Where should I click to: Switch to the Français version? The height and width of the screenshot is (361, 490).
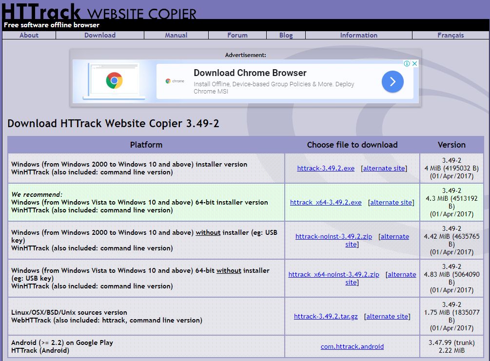click(451, 35)
